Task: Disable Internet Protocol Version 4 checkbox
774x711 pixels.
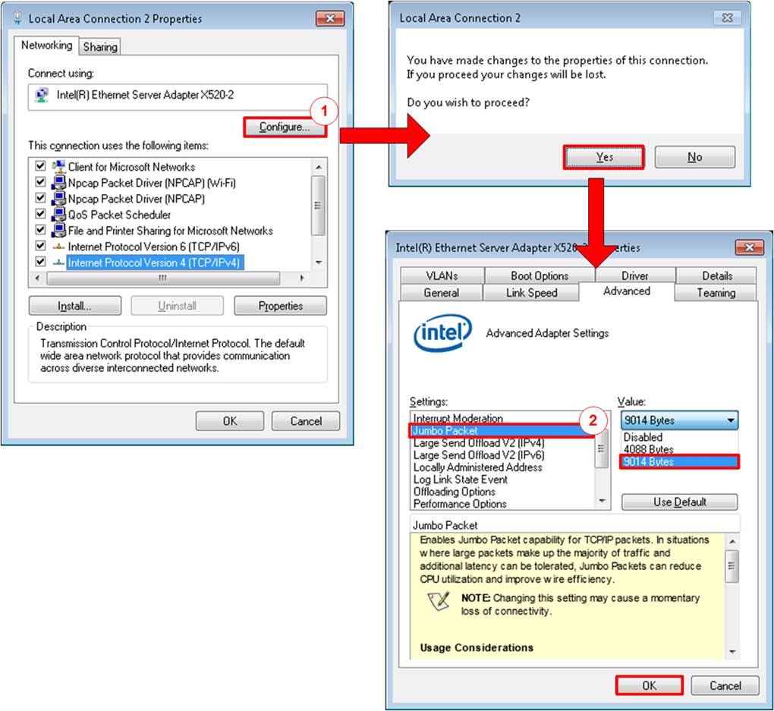Action: pos(40,262)
